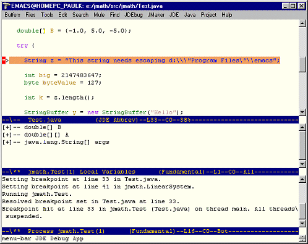Screen dimensions: 308x244
Task: Click the 'menu-bar JDE Debug App' minibuffer text
Action: 43,238
